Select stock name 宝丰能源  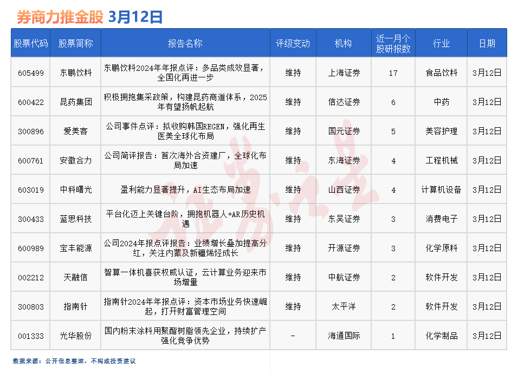(75, 248)
